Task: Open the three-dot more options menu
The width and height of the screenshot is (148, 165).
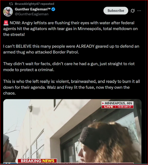Action: (x=139, y=11)
